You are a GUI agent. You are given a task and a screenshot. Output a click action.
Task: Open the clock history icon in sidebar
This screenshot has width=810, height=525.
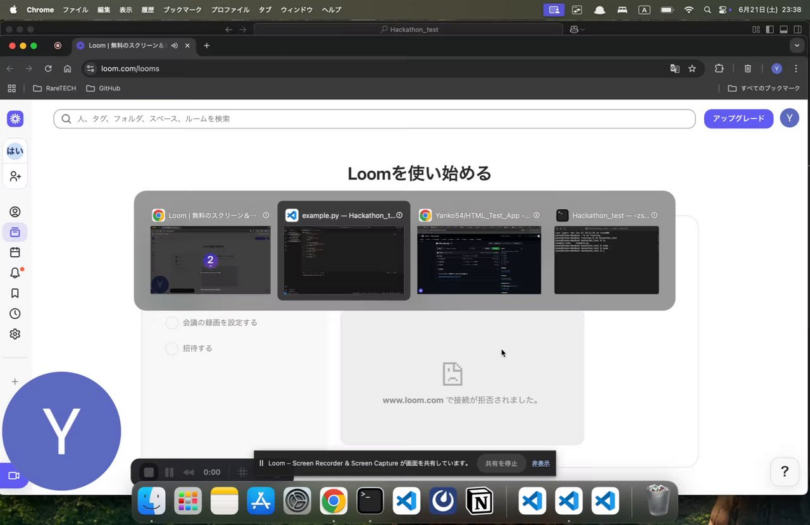pyautogui.click(x=15, y=314)
